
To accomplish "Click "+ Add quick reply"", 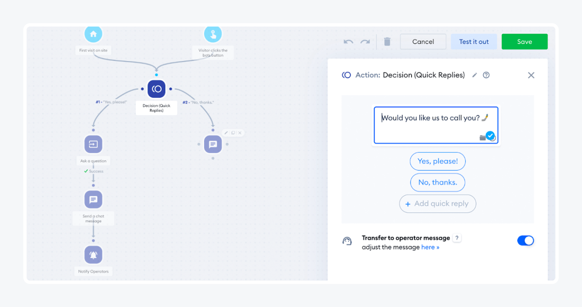I will (437, 204).
